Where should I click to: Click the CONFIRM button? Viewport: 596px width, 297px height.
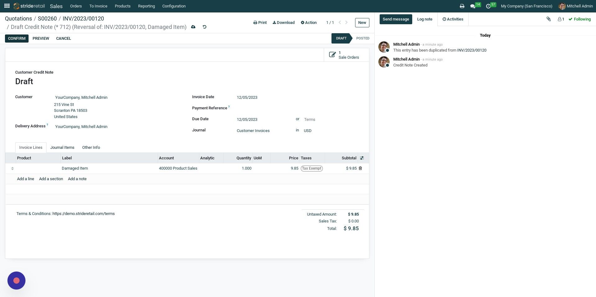tap(17, 39)
